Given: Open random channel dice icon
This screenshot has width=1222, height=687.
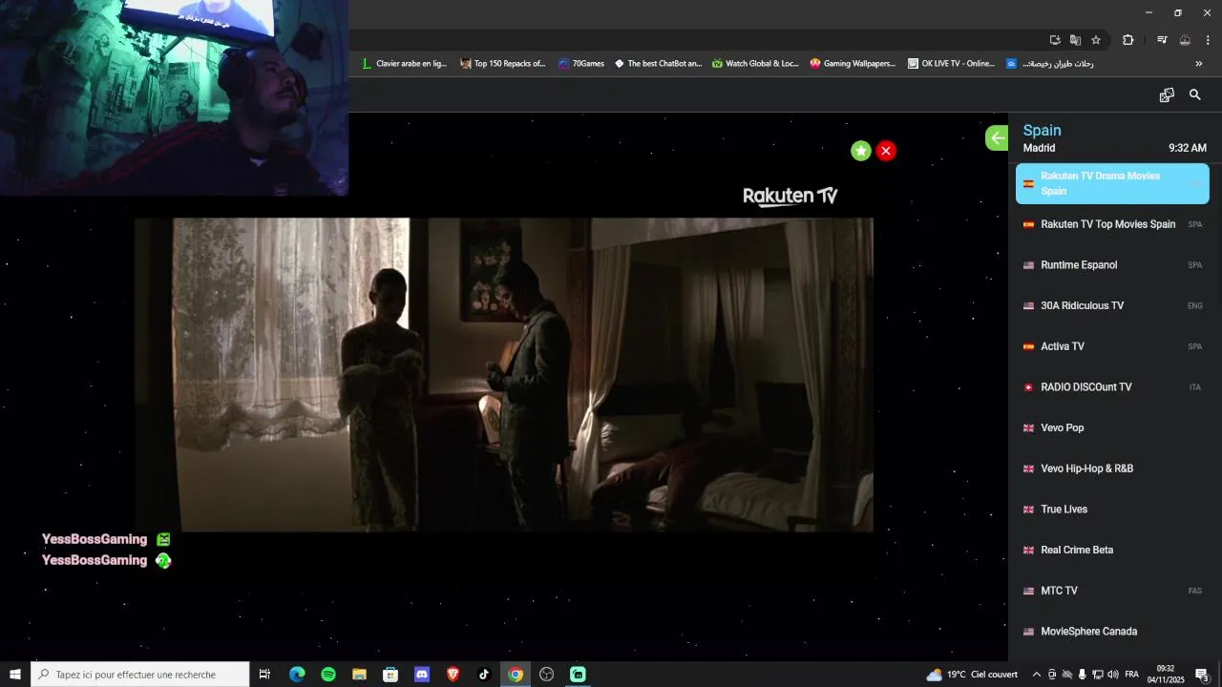Looking at the screenshot, I should click(1167, 94).
